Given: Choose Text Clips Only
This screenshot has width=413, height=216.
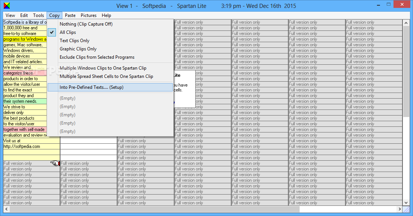Looking at the screenshot, I should 110,41.
